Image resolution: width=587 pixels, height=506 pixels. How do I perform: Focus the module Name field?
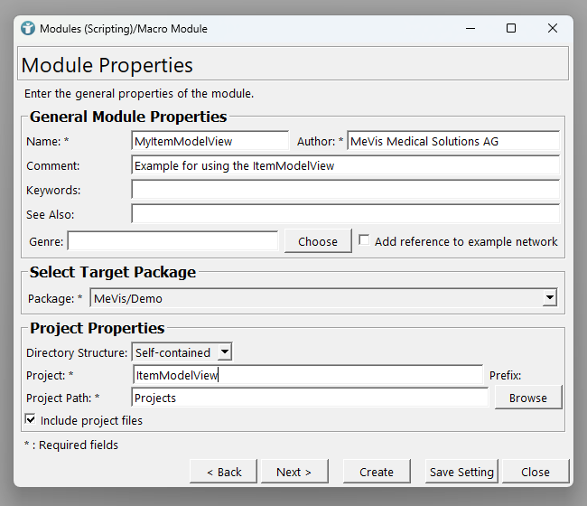point(210,141)
